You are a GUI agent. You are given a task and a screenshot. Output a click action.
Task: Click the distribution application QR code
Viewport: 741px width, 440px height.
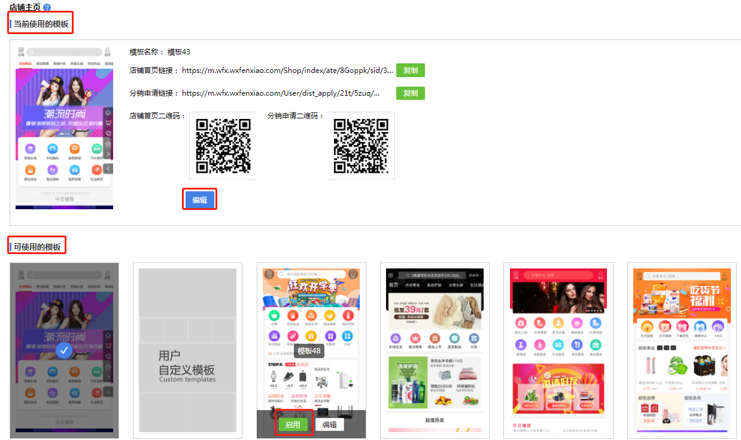[x=360, y=146]
